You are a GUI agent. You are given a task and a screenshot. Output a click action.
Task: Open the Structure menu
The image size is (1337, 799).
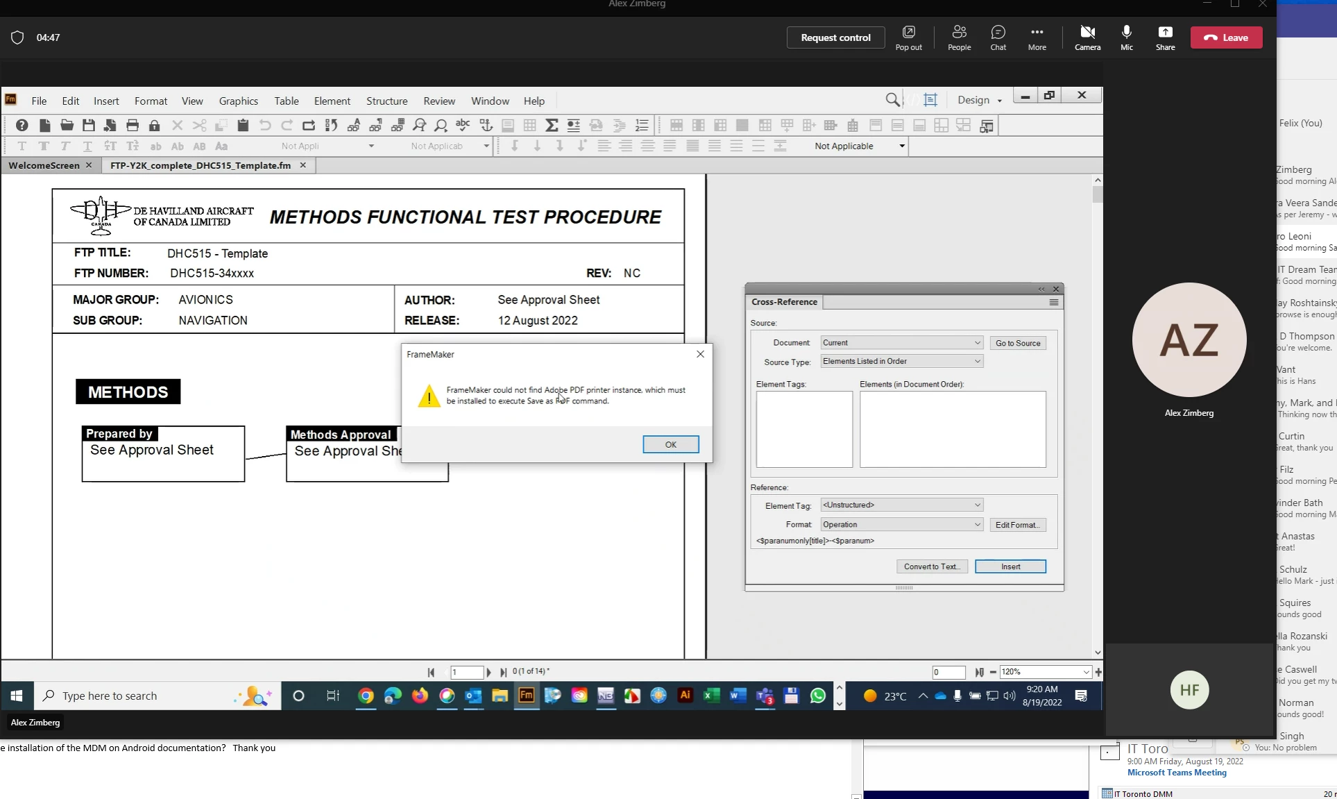(386, 101)
